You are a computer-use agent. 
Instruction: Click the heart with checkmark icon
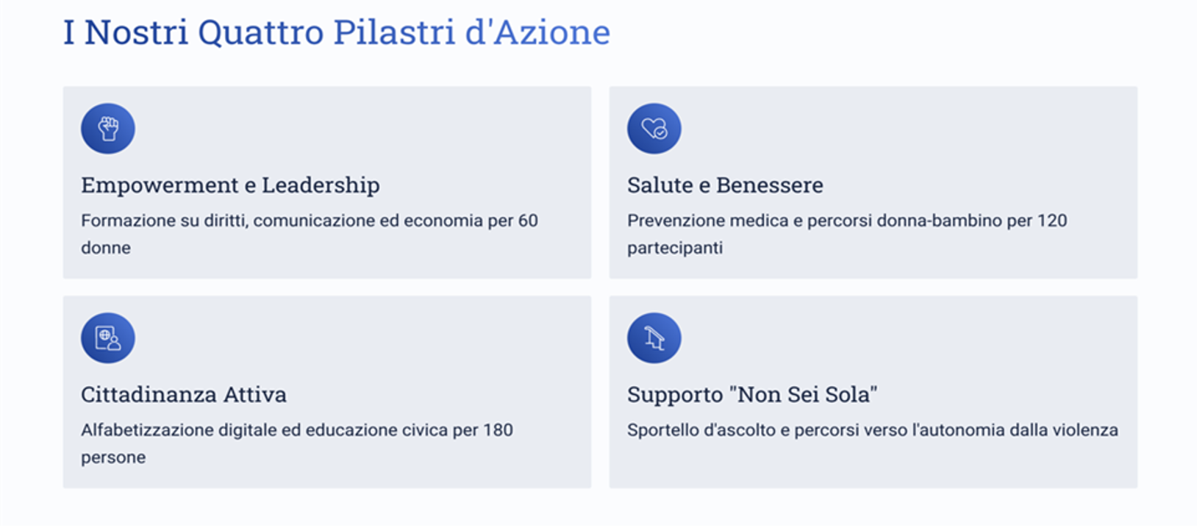pyautogui.click(x=654, y=129)
